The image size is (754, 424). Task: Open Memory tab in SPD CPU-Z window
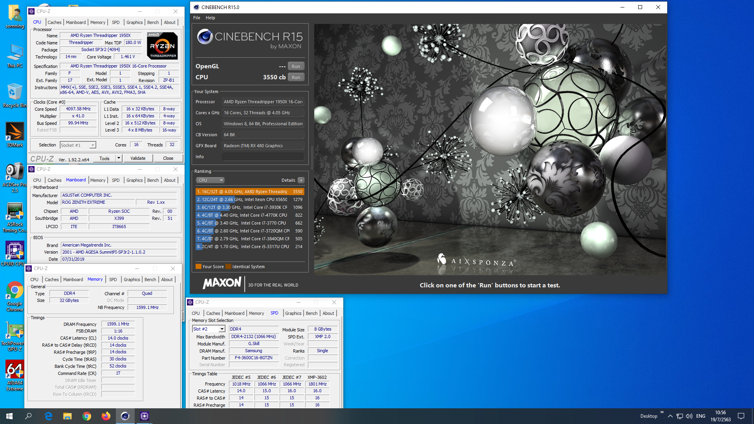(256, 313)
